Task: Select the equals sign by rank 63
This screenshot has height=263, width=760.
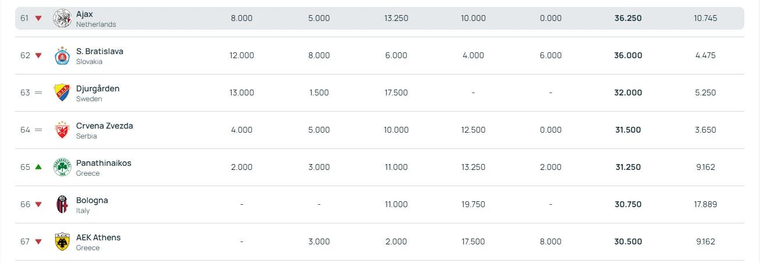Action: pyautogui.click(x=38, y=93)
